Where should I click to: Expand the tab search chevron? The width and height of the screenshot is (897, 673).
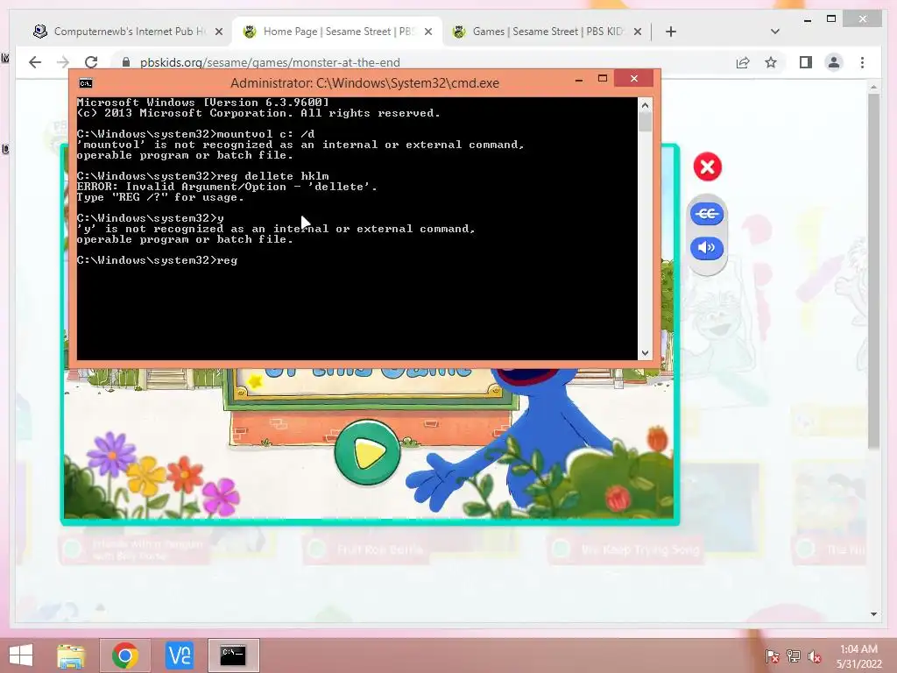point(775,32)
